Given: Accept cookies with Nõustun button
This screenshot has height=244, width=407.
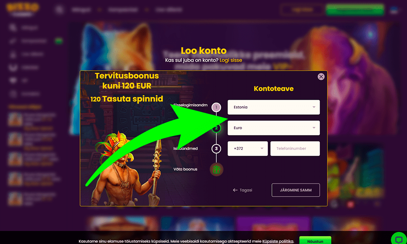Looking at the screenshot, I should pyautogui.click(x=315, y=241).
